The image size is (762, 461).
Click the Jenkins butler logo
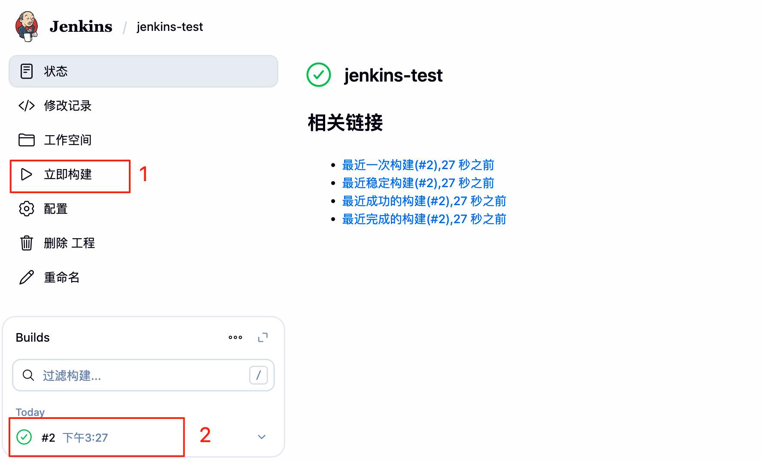27,27
